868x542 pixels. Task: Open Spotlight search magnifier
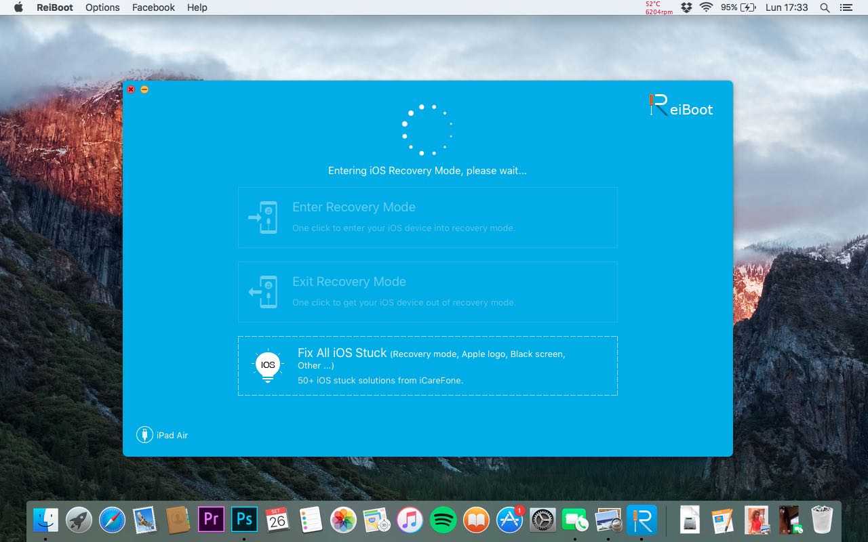825,7
